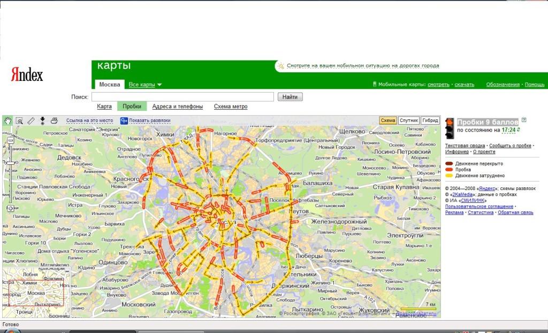Select the zoom-to-area magnifier tool

(19, 121)
